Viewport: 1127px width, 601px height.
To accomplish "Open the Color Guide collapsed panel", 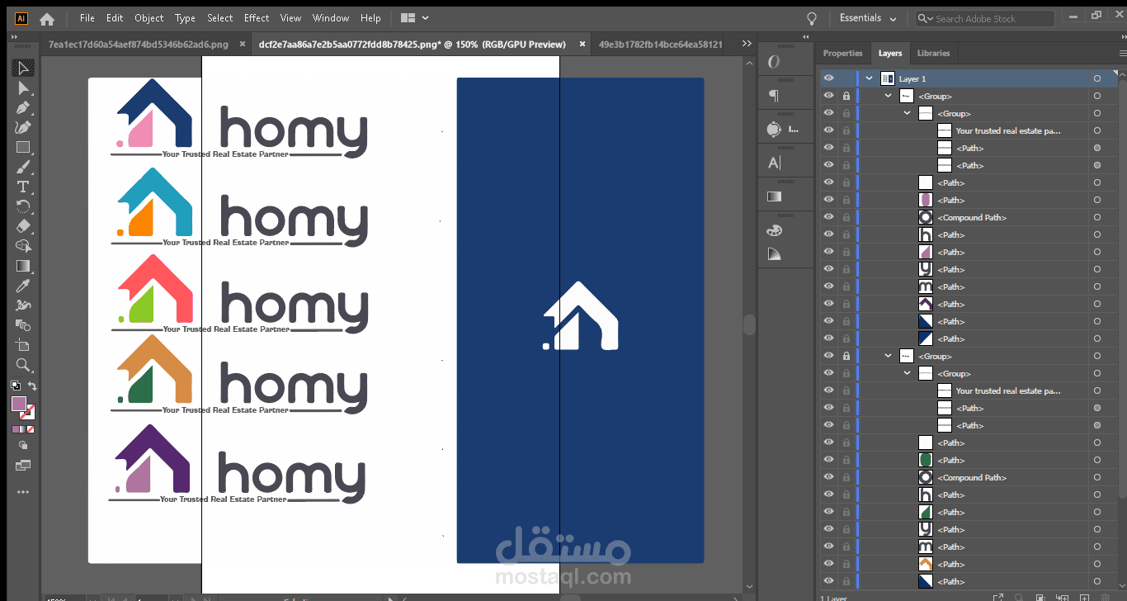I will [x=774, y=254].
